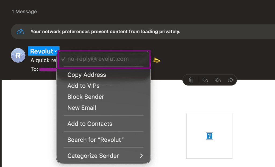Choose Add to Contacts
The height and width of the screenshot is (167, 275).
(x=90, y=124)
